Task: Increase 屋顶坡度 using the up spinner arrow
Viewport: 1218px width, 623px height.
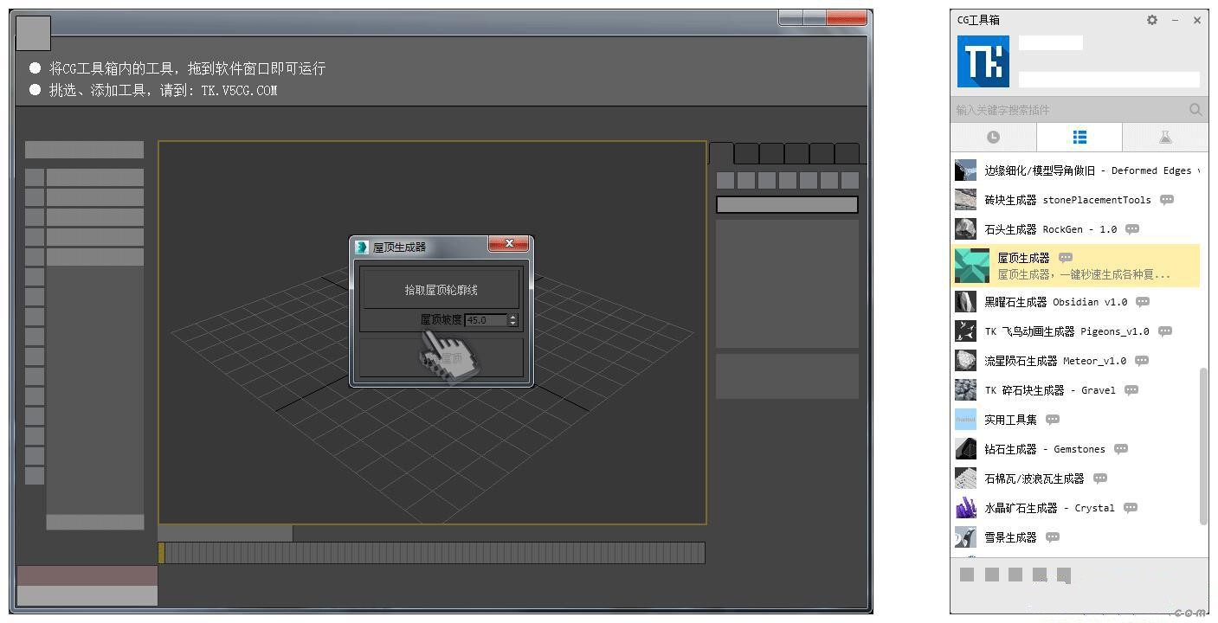Action: 512,316
